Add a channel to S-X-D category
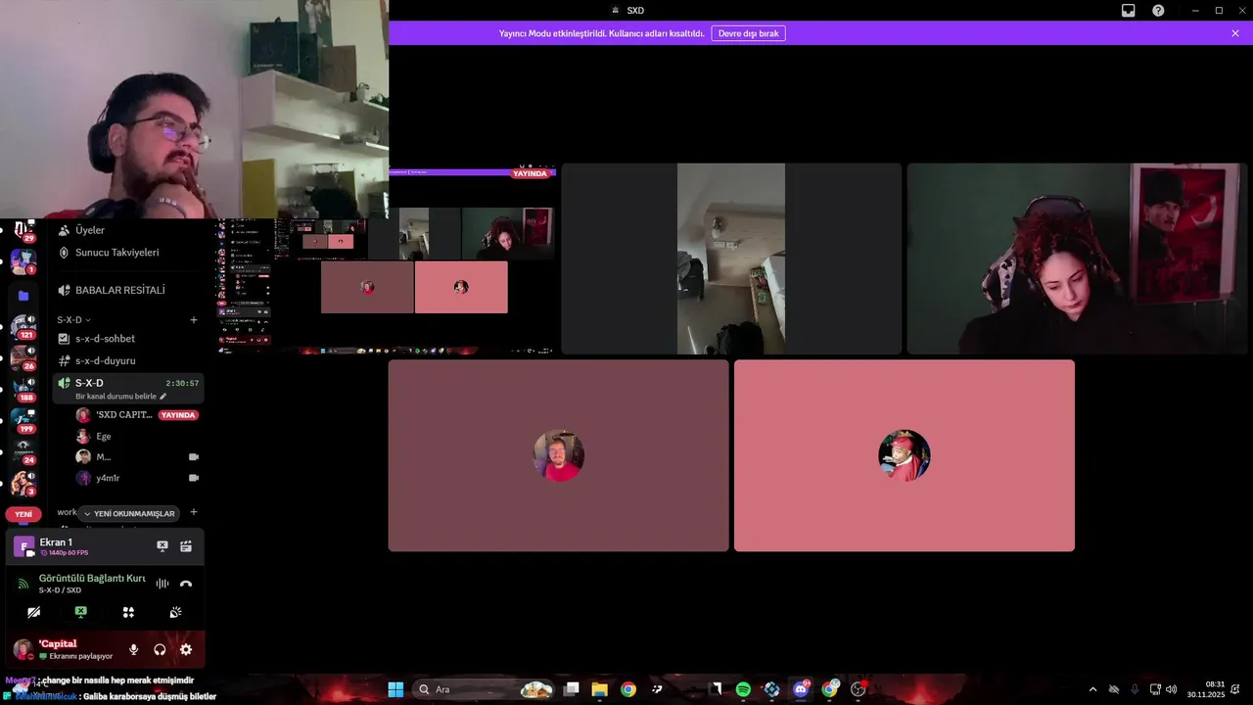The width and height of the screenshot is (1253, 705). [194, 320]
